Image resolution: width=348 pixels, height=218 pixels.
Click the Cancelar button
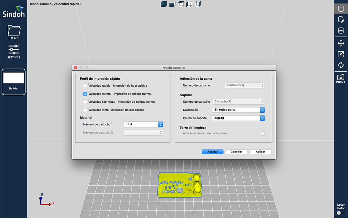click(x=237, y=152)
